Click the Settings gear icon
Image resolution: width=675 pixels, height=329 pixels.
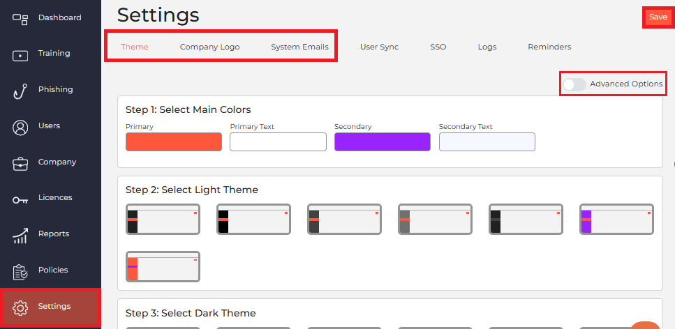click(20, 307)
